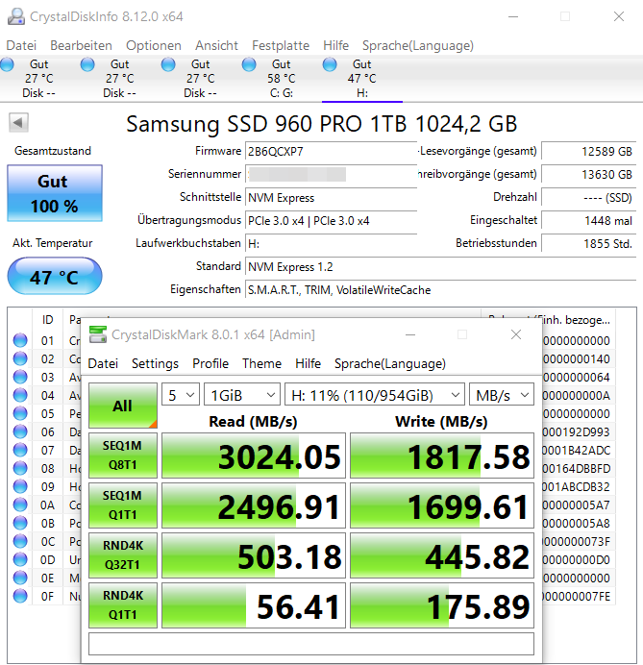This screenshot has height=665, width=643.
Task: Click the status orb for SMART attribute 02
Action: pyautogui.click(x=20, y=358)
